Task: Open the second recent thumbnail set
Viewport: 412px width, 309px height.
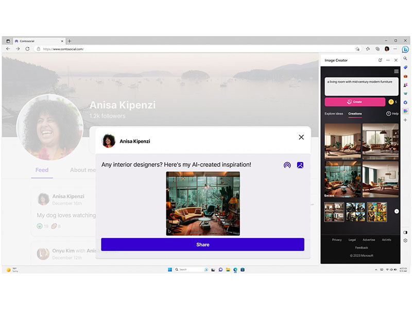Action: click(x=355, y=212)
